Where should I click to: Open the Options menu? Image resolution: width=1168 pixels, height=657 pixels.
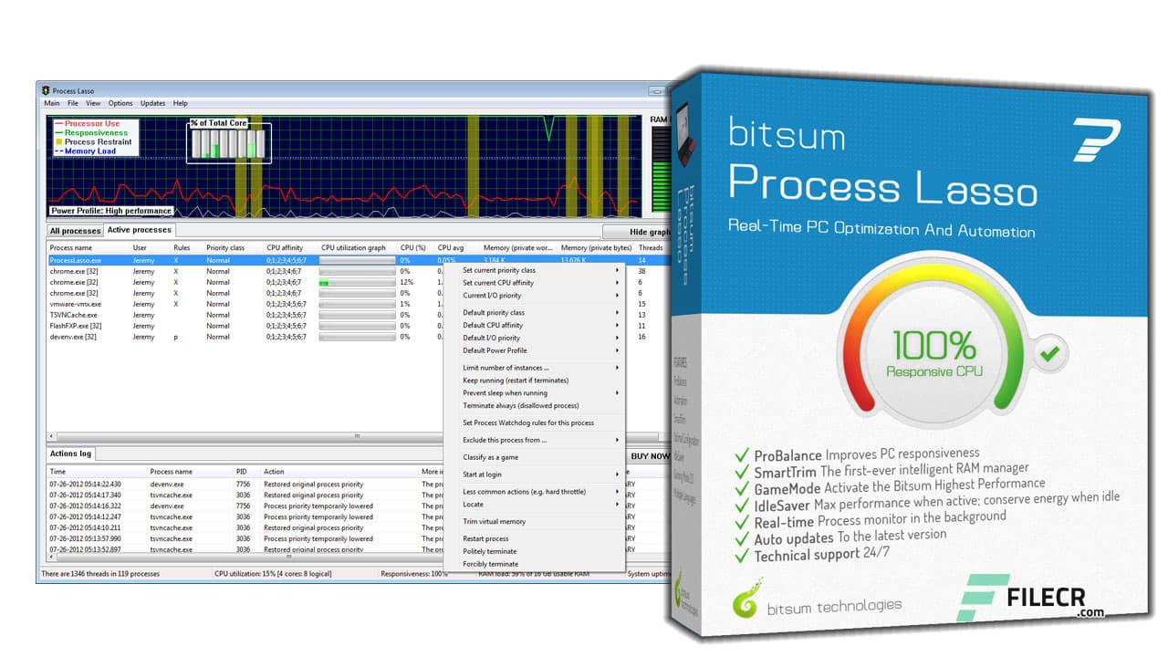tap(120, 103)
